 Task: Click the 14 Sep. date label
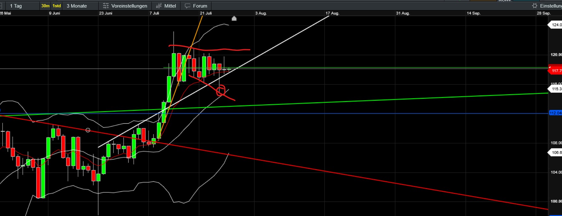click(x=473, y=13)
